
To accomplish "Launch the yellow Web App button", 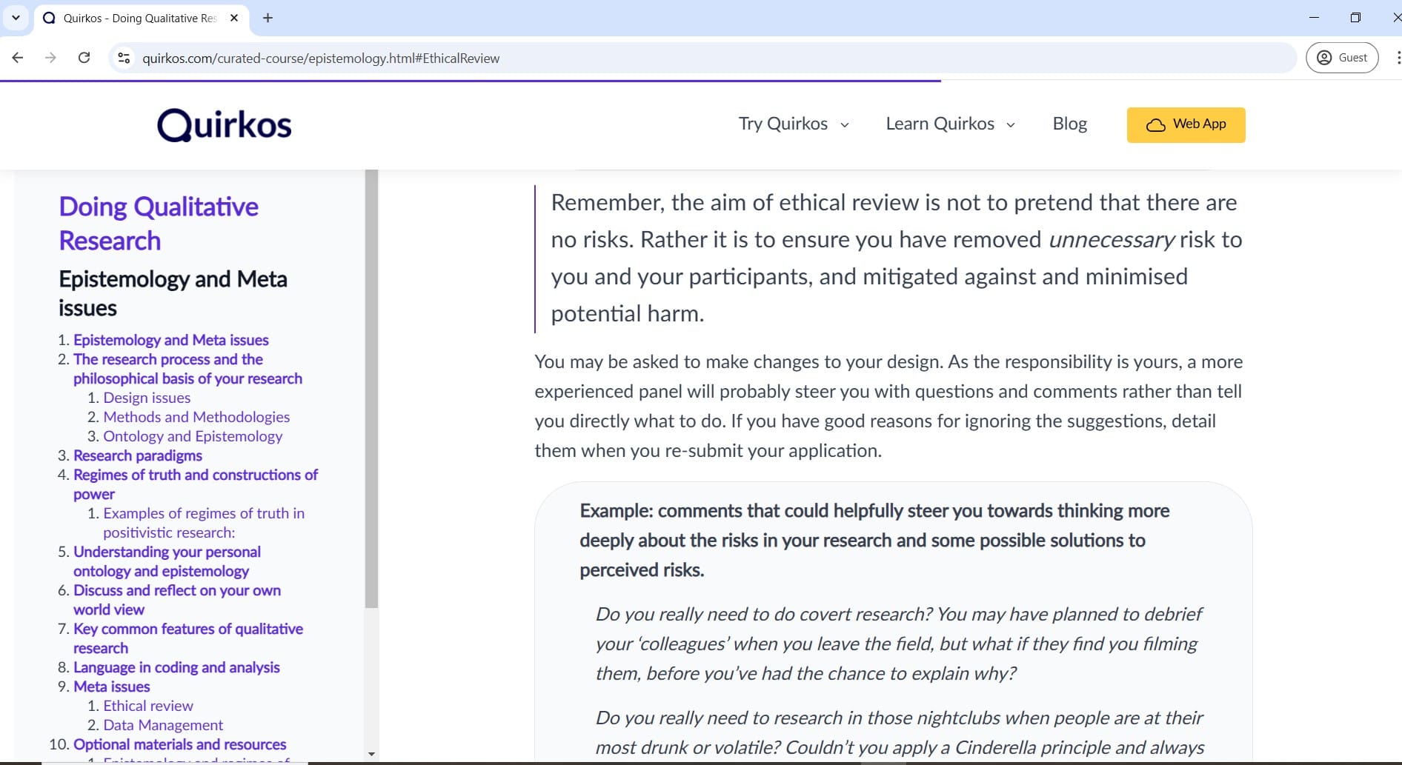I will [1186, 124].
